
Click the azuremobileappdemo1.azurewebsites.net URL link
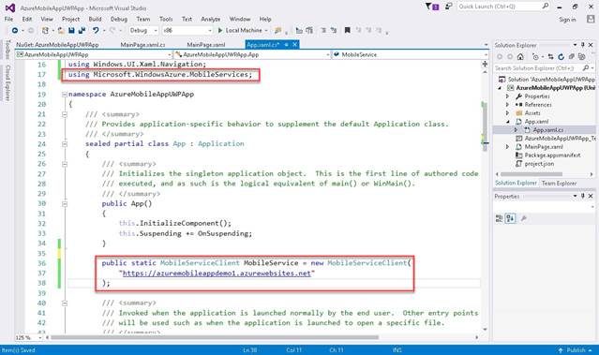point(217,274)
